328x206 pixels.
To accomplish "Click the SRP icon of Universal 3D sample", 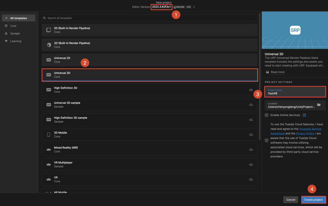I will point(49,104).
